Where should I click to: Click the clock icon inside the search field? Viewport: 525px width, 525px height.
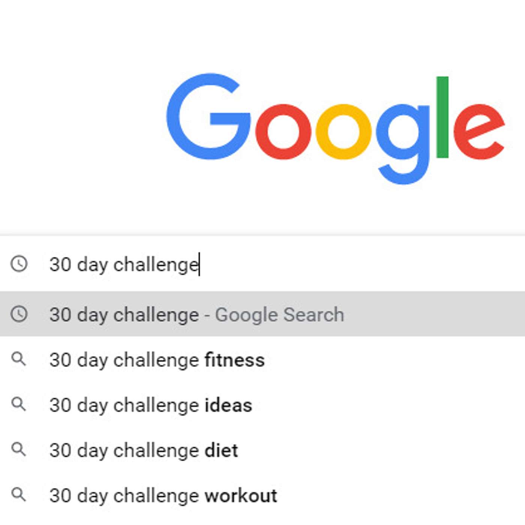coord(19,264)
